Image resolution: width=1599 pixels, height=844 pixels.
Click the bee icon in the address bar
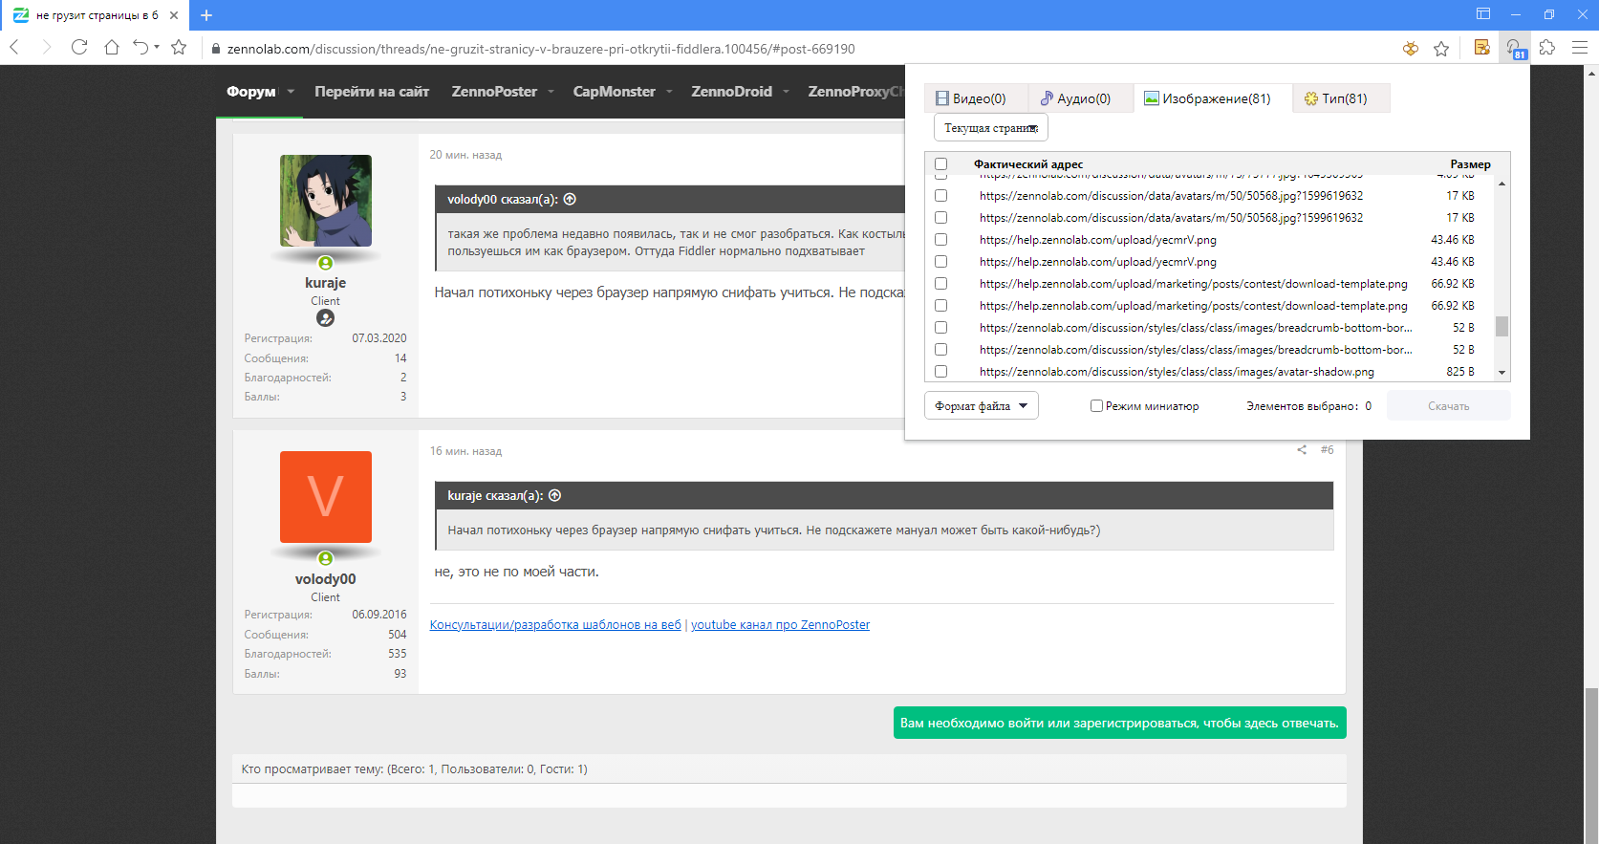tap(1410, 49)
